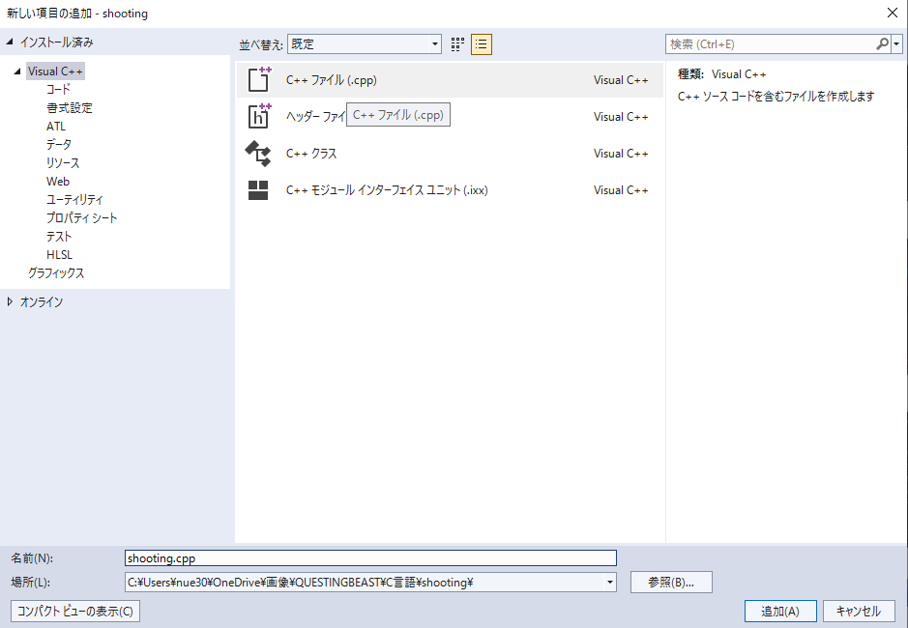Screen dimensions: 908x628
Task: Click the C++ モジュール インターフェイス ユニット (.ixx) icon
Action: [x=259, y=189]
